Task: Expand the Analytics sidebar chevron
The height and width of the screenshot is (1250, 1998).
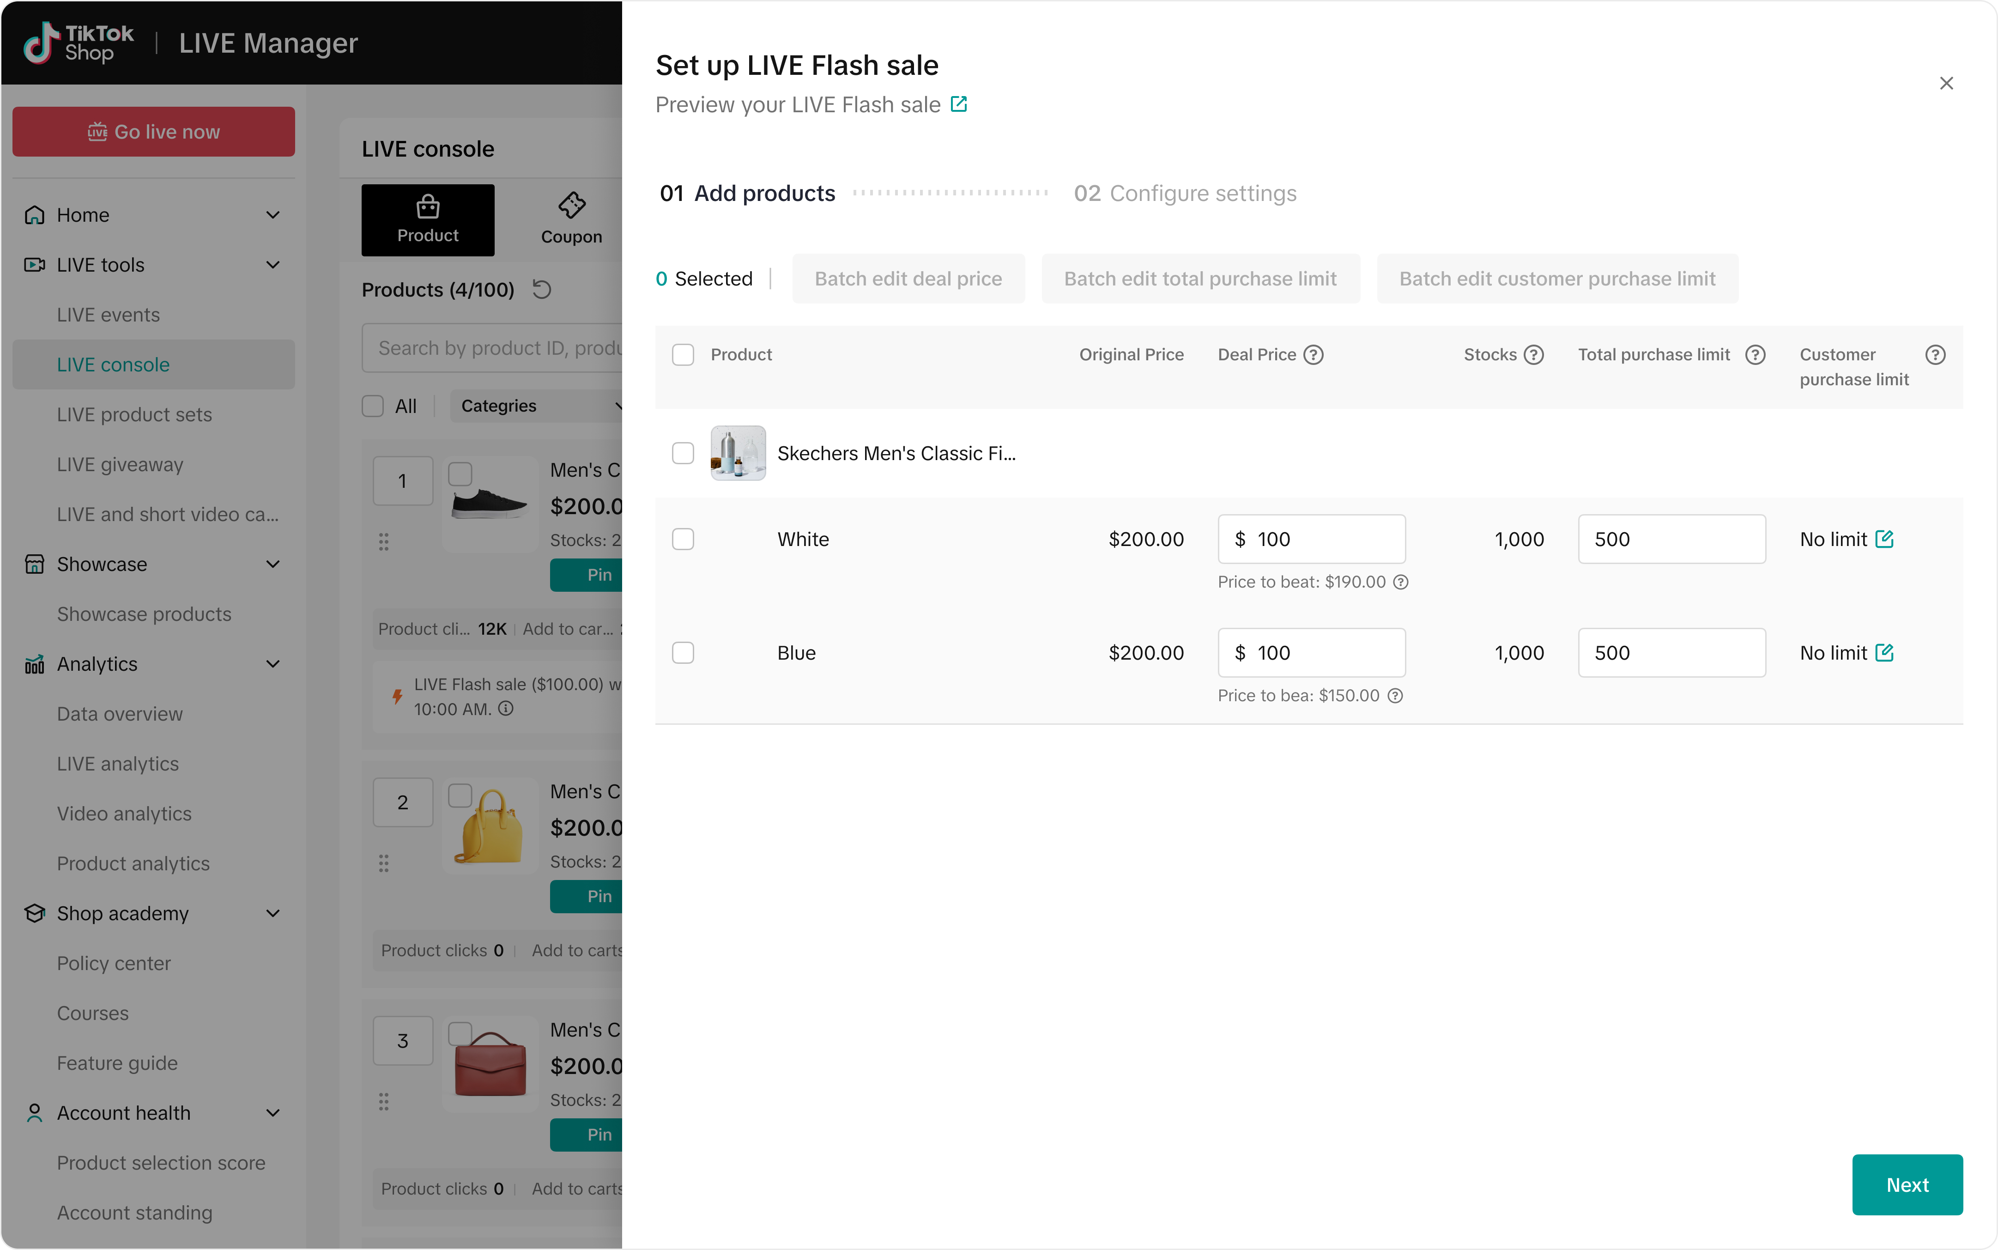Action: click(273, 664)
